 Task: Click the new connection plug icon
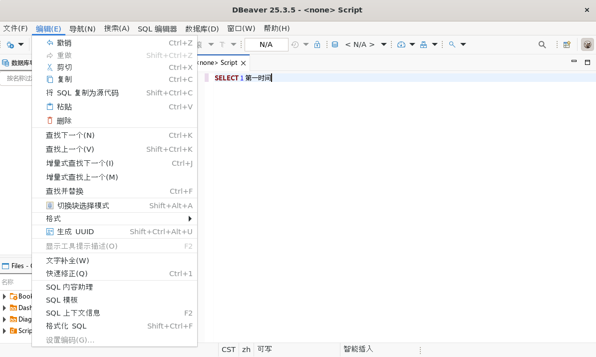point(10,44)
